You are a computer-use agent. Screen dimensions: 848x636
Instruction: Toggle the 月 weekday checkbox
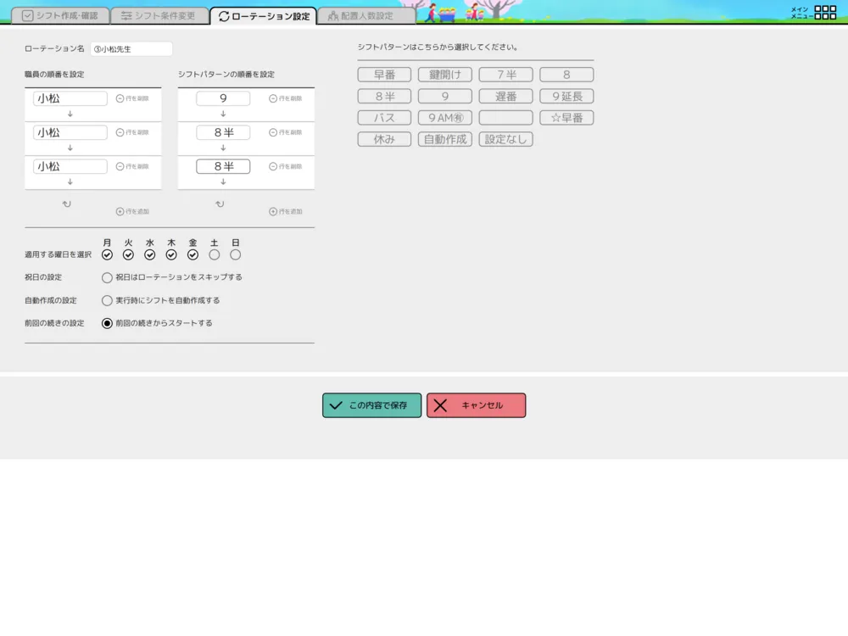point(107,254)
